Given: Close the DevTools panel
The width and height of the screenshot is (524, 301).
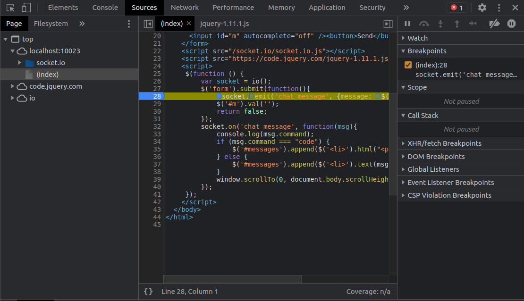Looking at the screenshot, I should (x=515, y=8).
